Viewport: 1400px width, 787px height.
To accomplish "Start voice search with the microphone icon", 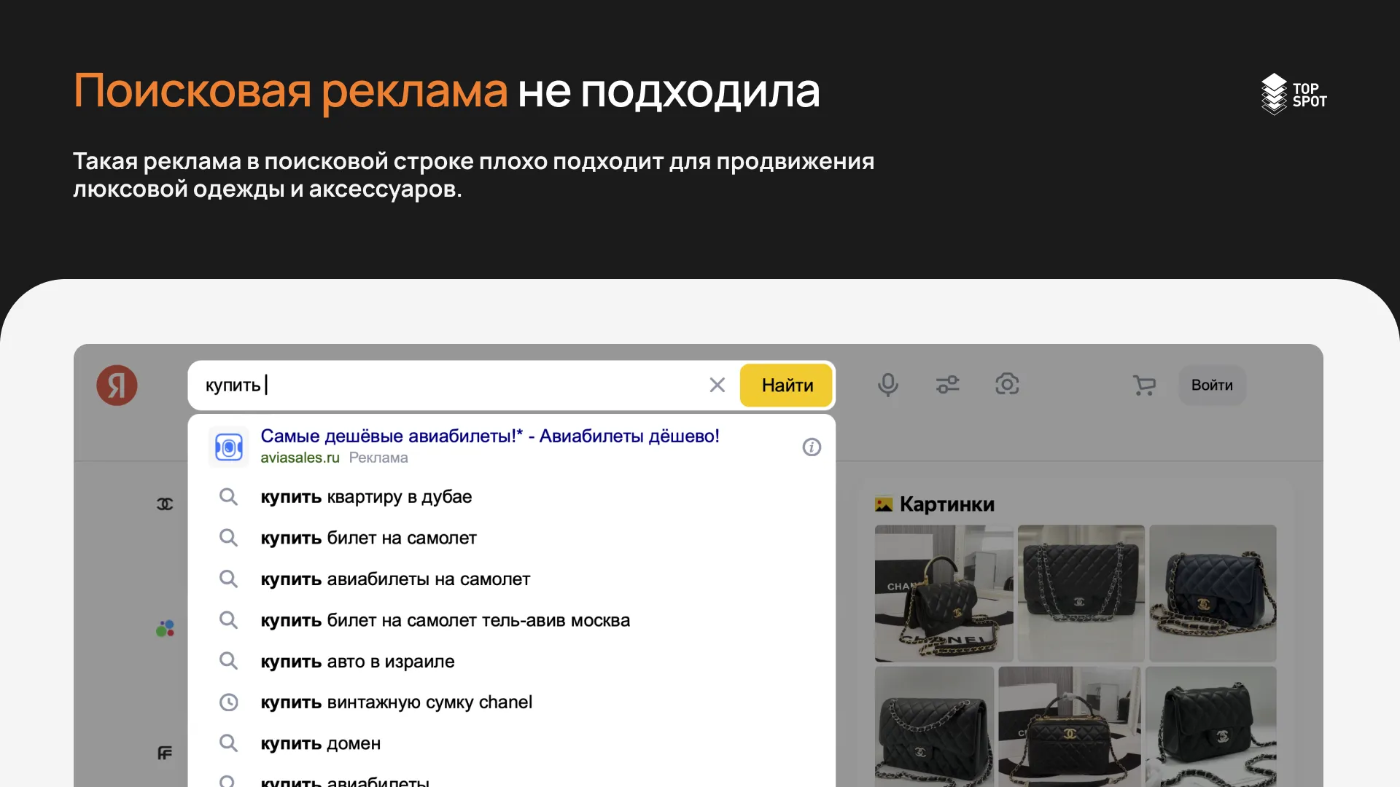I will point(887,385).
